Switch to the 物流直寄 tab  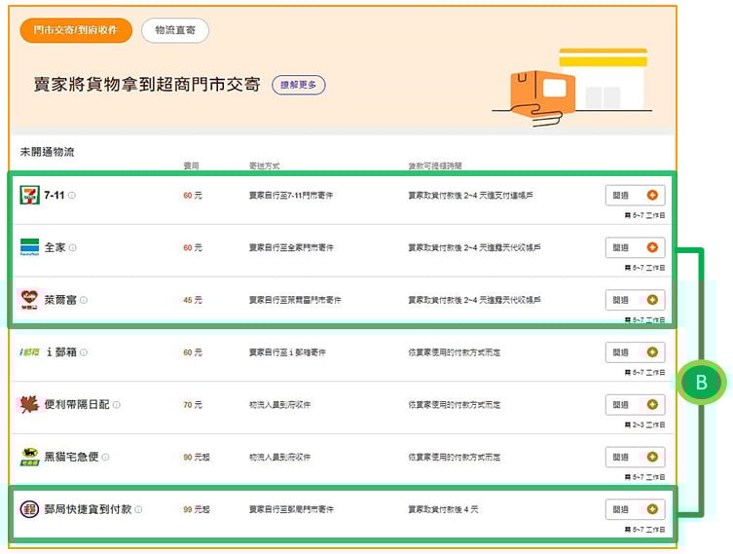pyautogui.click(x=175, y=30)
